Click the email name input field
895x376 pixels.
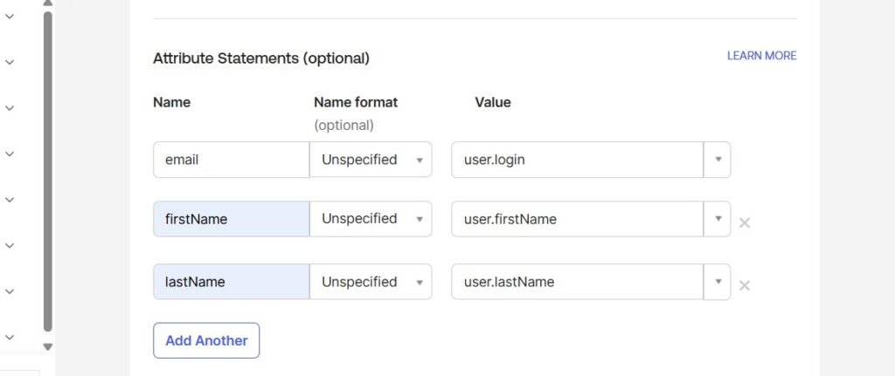(x=231, y=160)
